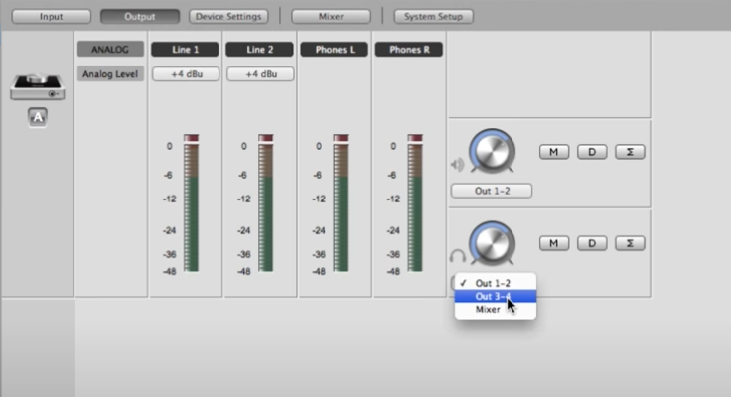Click the headphone volume knob
This screenshot has height=397, width=731.
pyautogui.click(x=492, y=243)
